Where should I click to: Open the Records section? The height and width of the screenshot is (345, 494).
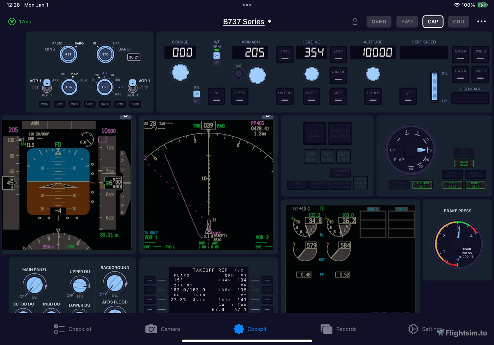click(x=338, y=329)
